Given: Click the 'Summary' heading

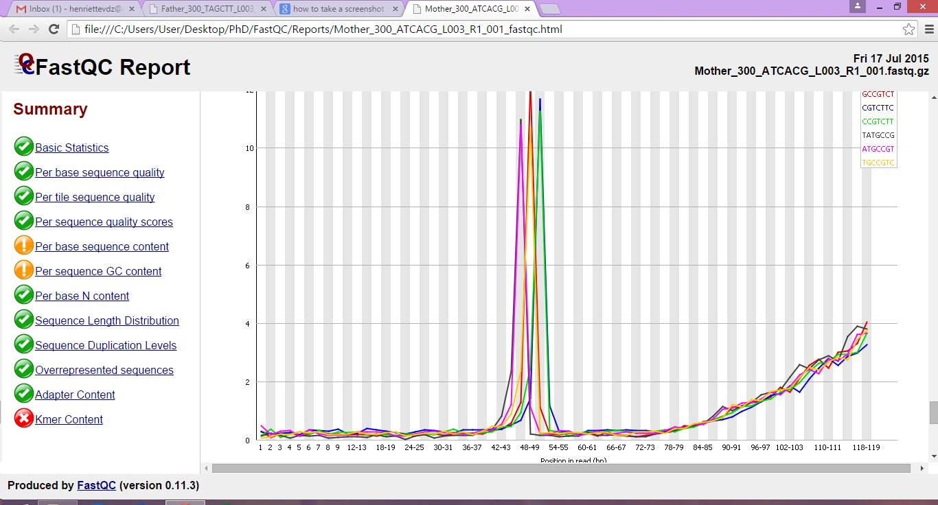Looking at the screenshot, I should [x=50, y=109].
